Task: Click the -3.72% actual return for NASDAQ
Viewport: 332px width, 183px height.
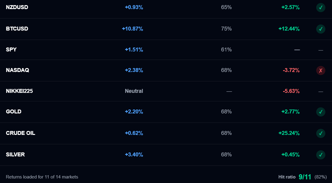Action: (x=291, y=70)
